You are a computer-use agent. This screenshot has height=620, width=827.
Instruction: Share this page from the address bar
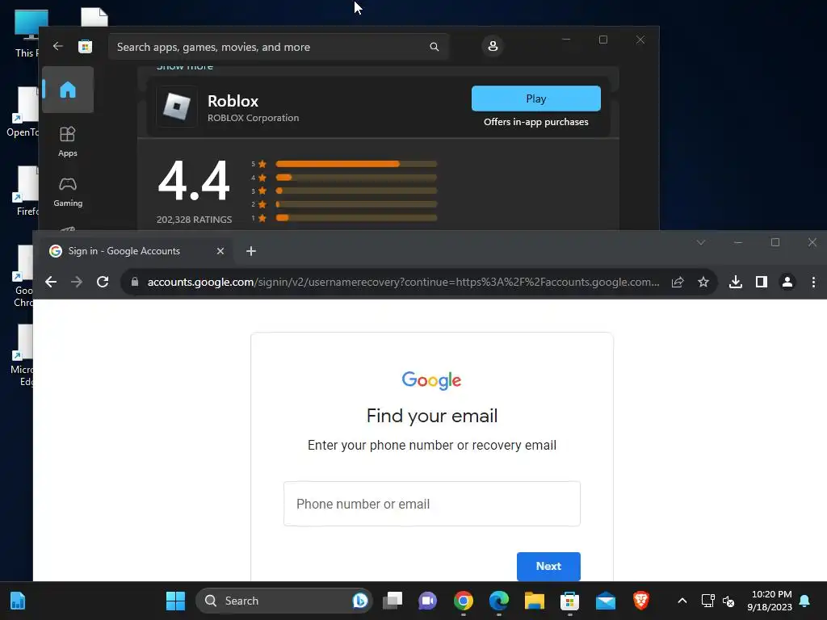678,282
